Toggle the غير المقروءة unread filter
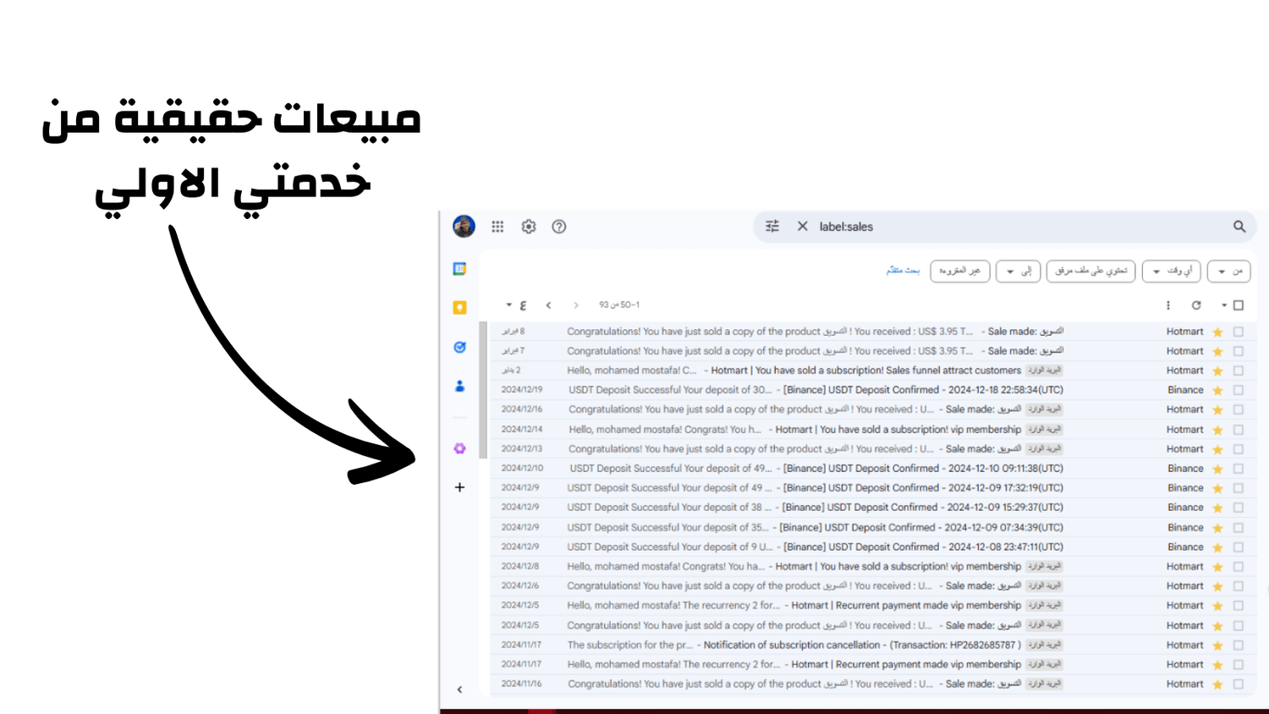The image size is (1269, 714). pyautogui.click(x=960, y=271)
